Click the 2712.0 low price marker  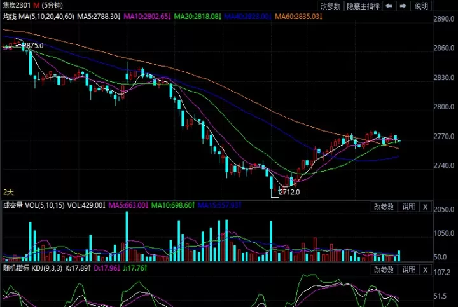tap(289, 192)
